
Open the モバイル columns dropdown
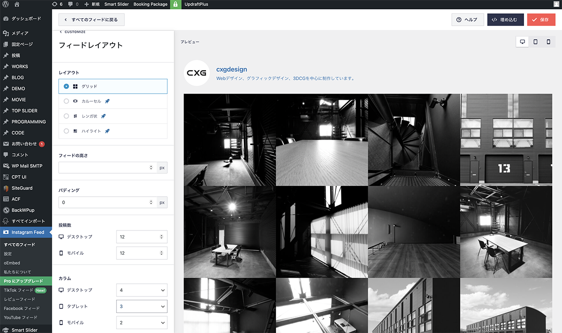coord(141,323)
